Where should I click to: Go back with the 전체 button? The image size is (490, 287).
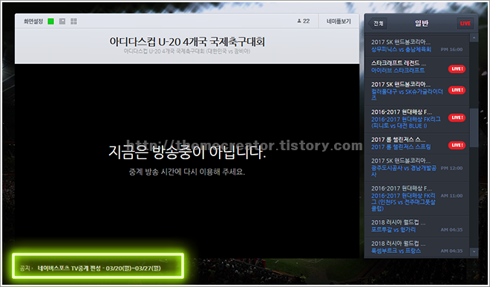(378, 24)
